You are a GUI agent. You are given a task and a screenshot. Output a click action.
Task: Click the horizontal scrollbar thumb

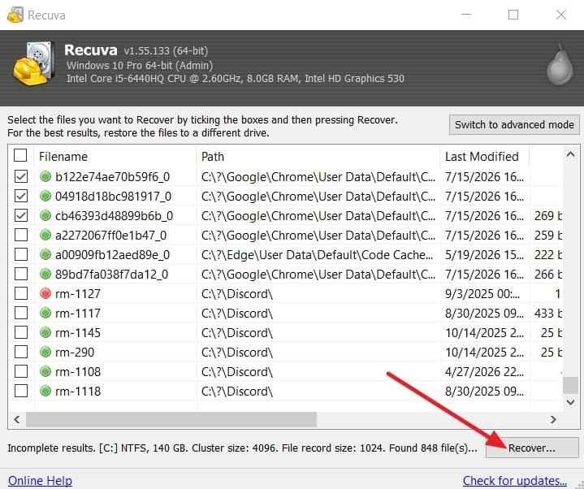(171, 419)
